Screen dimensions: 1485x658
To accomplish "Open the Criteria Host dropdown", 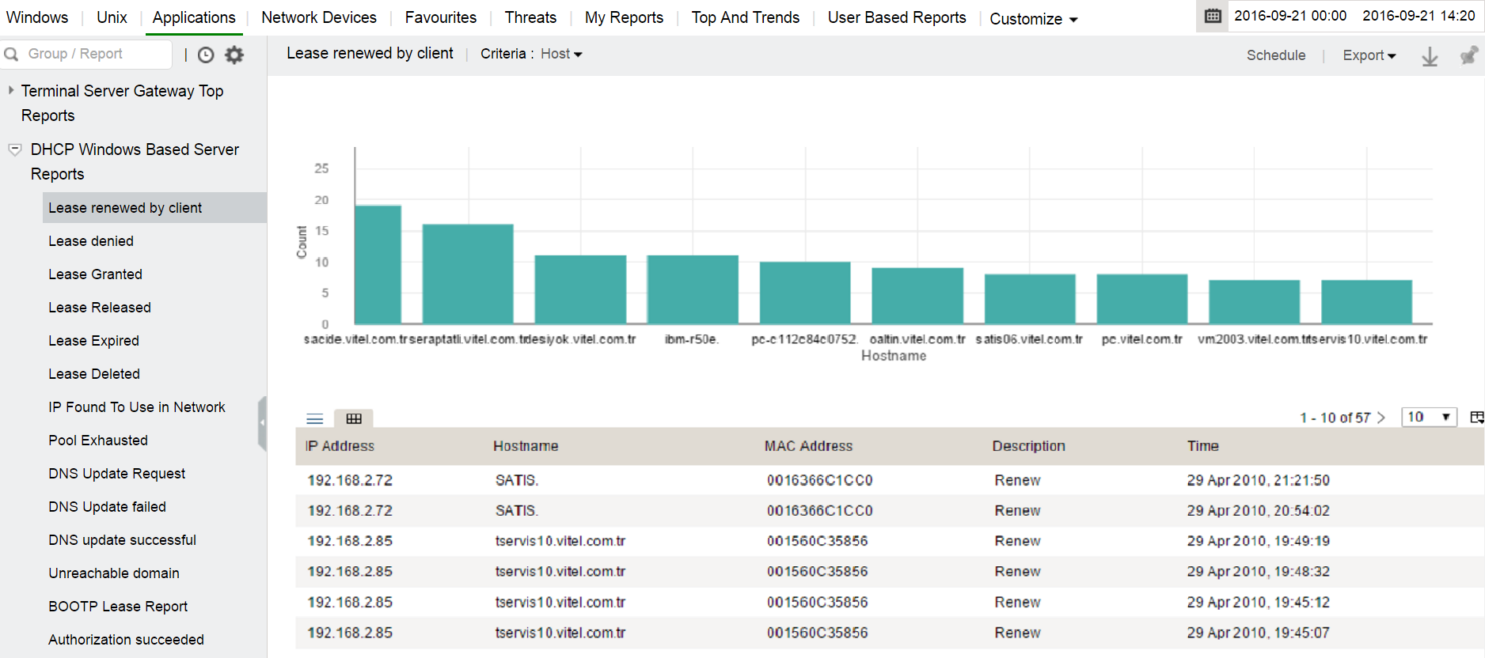I will coord(561,54).
